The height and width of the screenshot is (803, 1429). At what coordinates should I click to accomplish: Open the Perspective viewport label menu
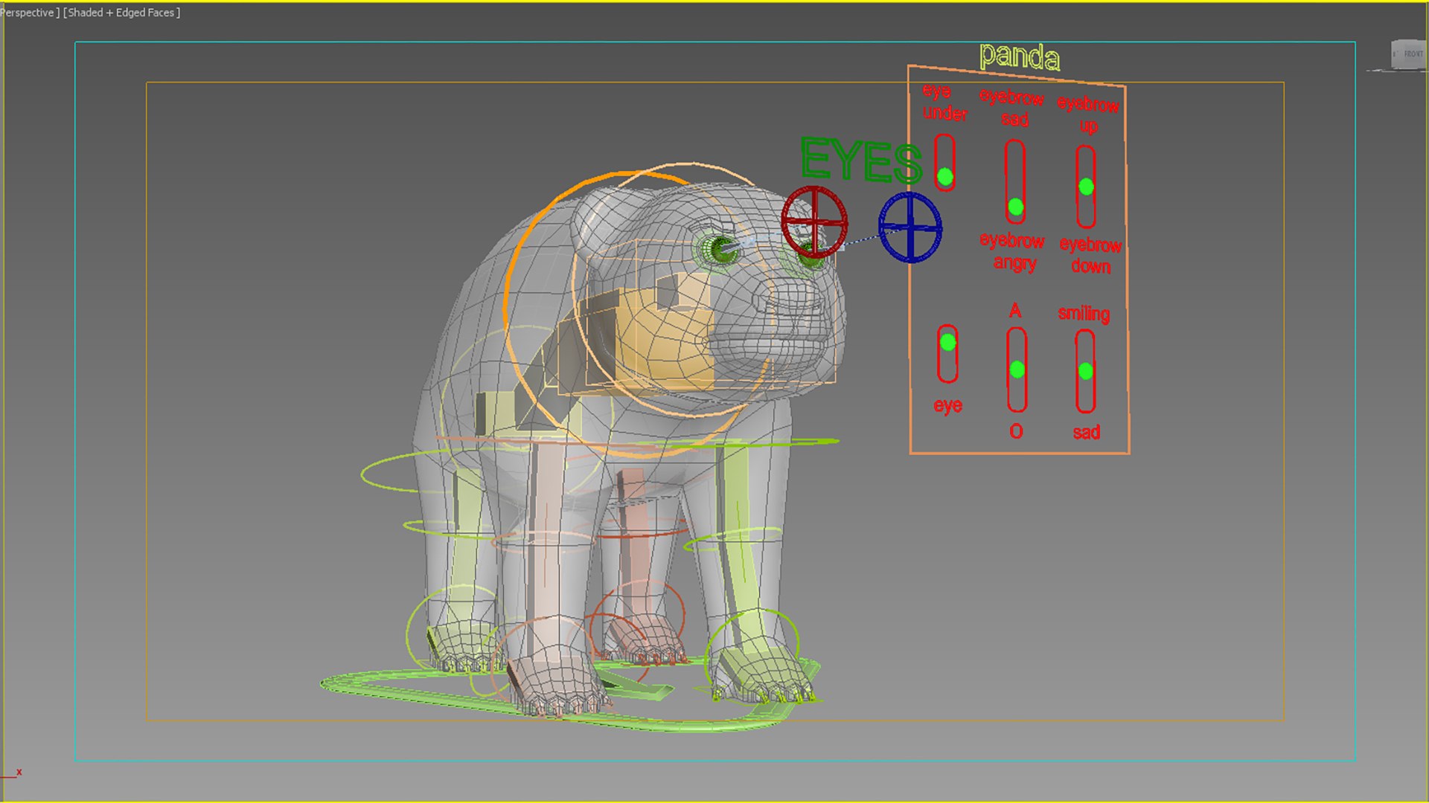point(28,13)
